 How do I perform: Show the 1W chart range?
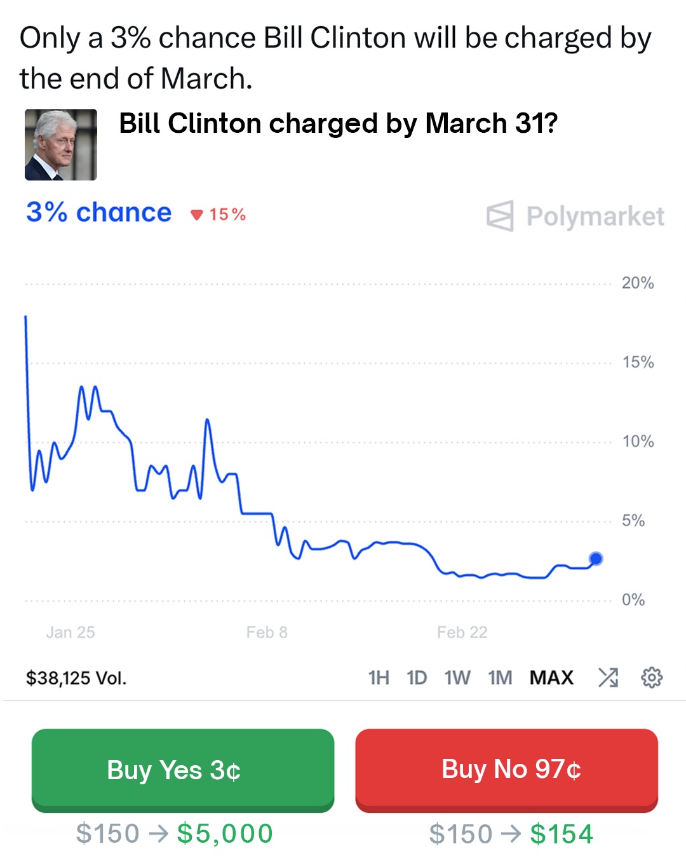pos(457,678)
